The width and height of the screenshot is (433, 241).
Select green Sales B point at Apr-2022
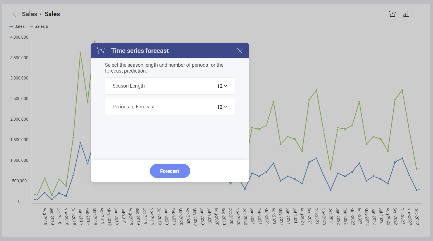coord(359,102)
